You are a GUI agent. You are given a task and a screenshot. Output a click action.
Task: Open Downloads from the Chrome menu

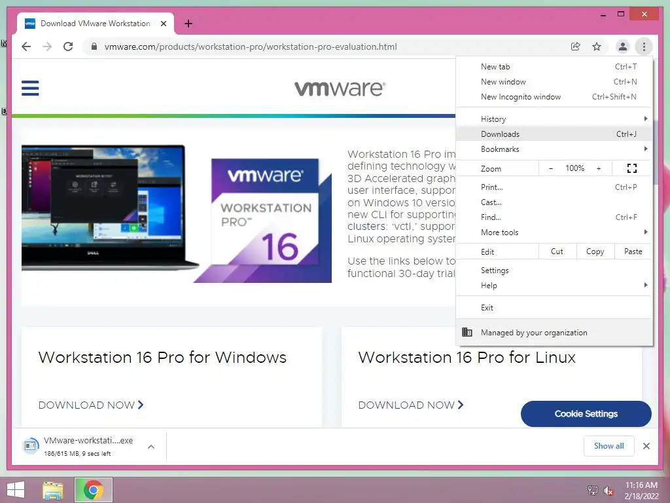click(x=554, y=134)
